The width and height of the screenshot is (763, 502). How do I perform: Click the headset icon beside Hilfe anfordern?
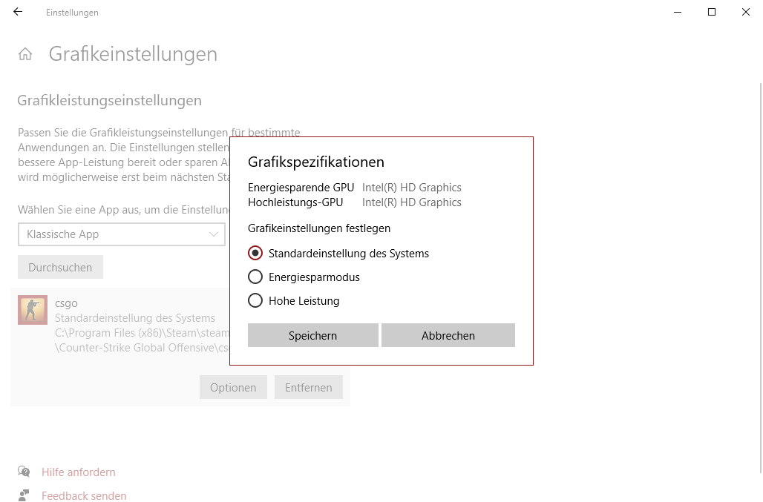point(24,472)
